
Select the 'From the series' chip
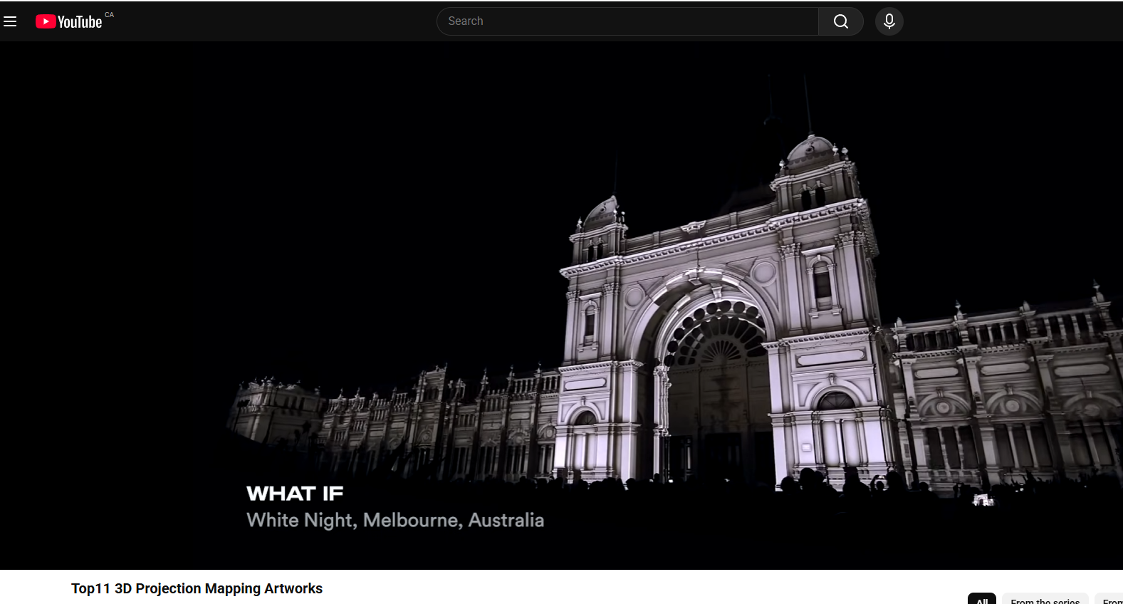pyautogui.click(x=1045, y=599)
